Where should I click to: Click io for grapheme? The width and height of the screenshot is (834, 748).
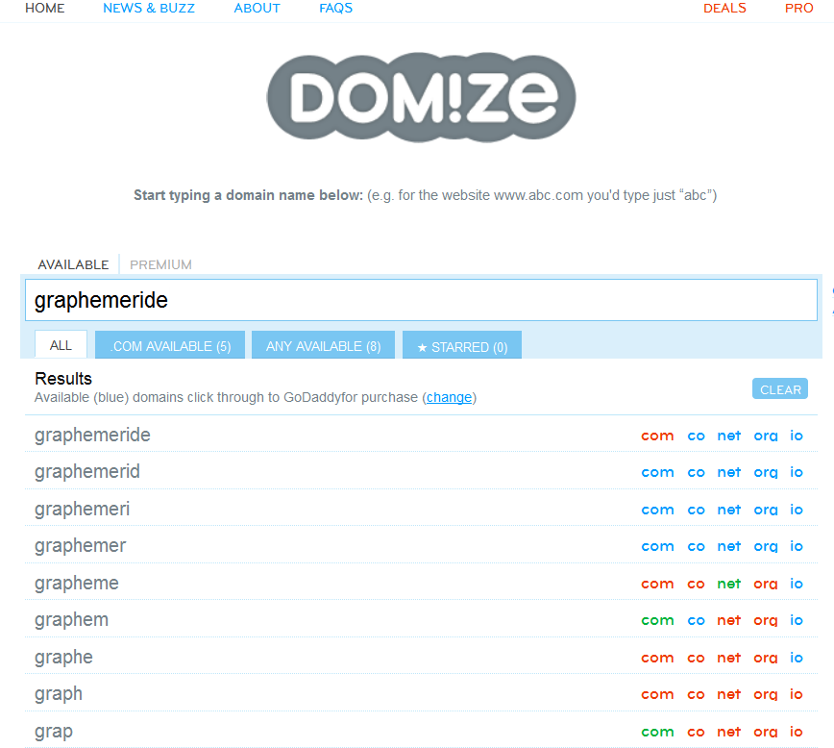[x=797, y=584]
